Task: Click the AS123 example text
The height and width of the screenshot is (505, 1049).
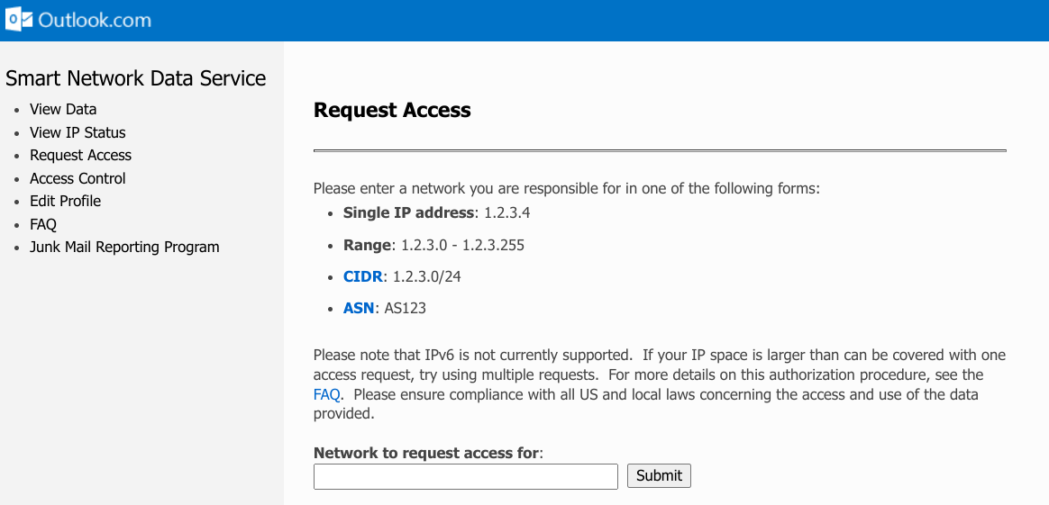Action: click(x=406, y=309)
